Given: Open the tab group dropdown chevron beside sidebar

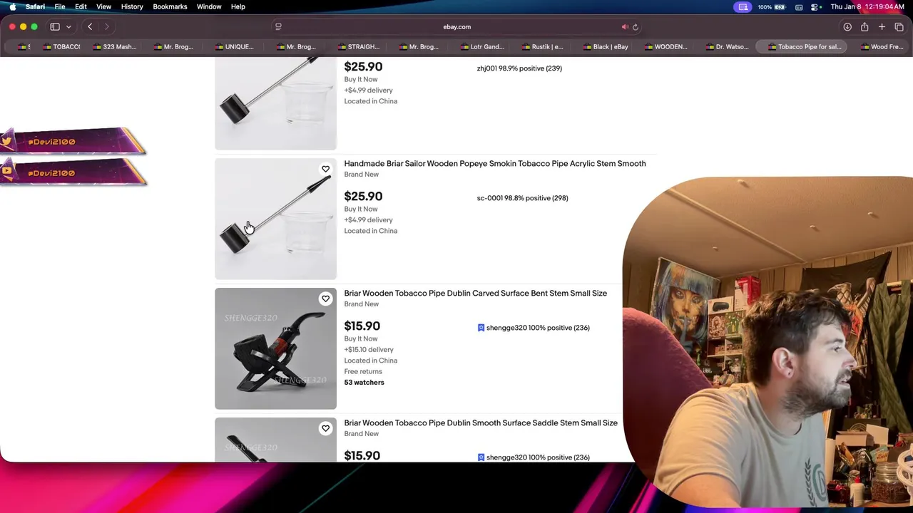Looking at the screenshot, I should [68, 27].
